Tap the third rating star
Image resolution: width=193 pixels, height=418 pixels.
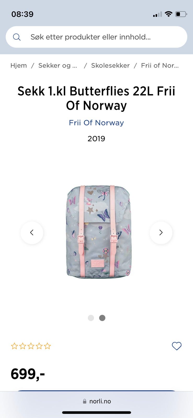click(31, 346)
